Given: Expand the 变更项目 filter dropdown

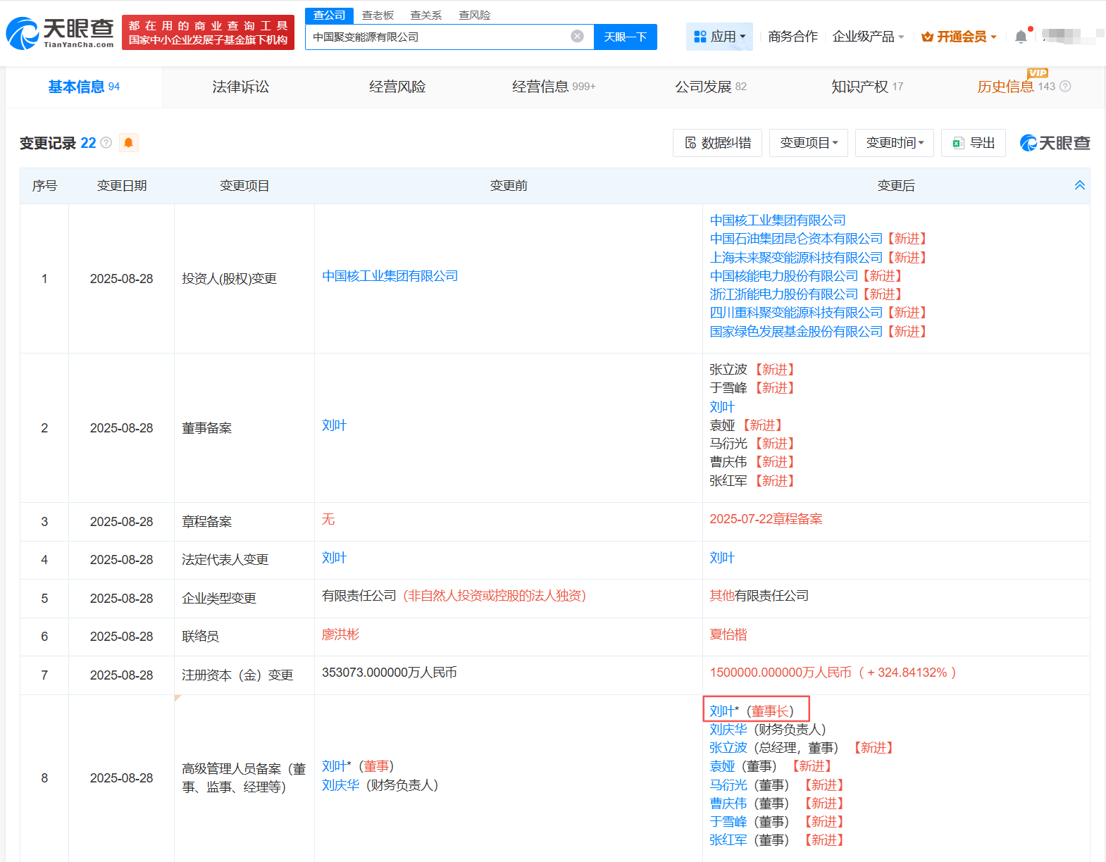Looking at the screenshot, I should [x=808, y=143].
